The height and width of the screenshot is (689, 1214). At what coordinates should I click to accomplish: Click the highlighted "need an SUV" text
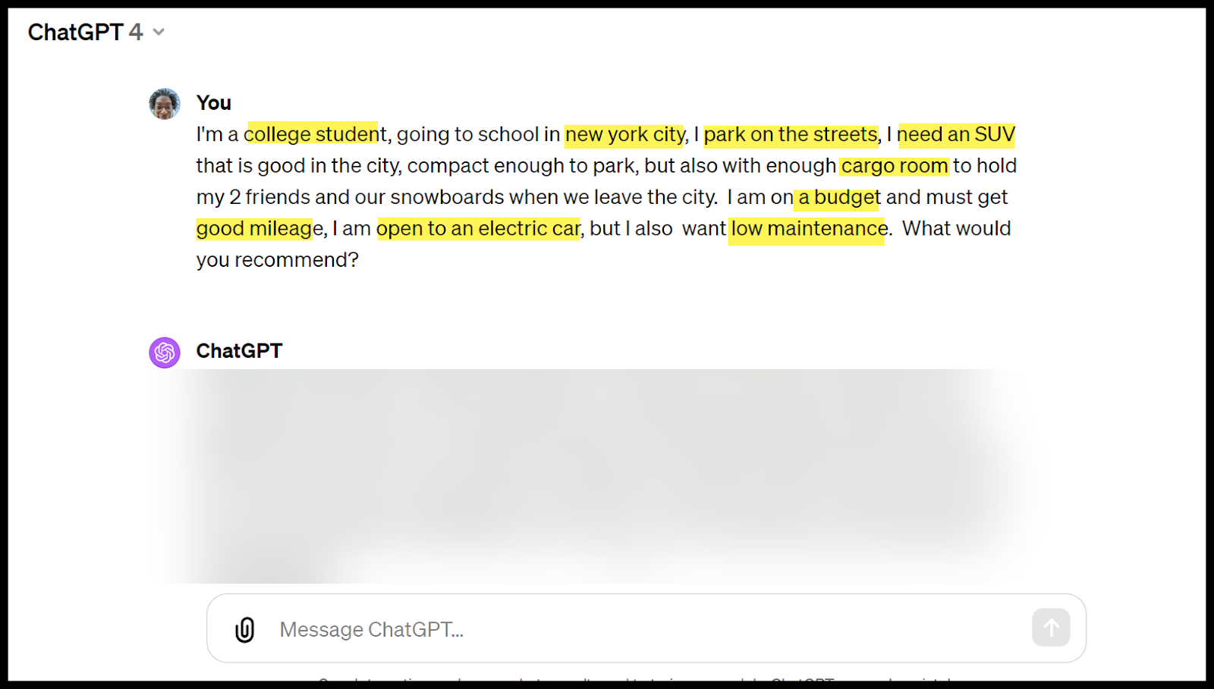956,134
